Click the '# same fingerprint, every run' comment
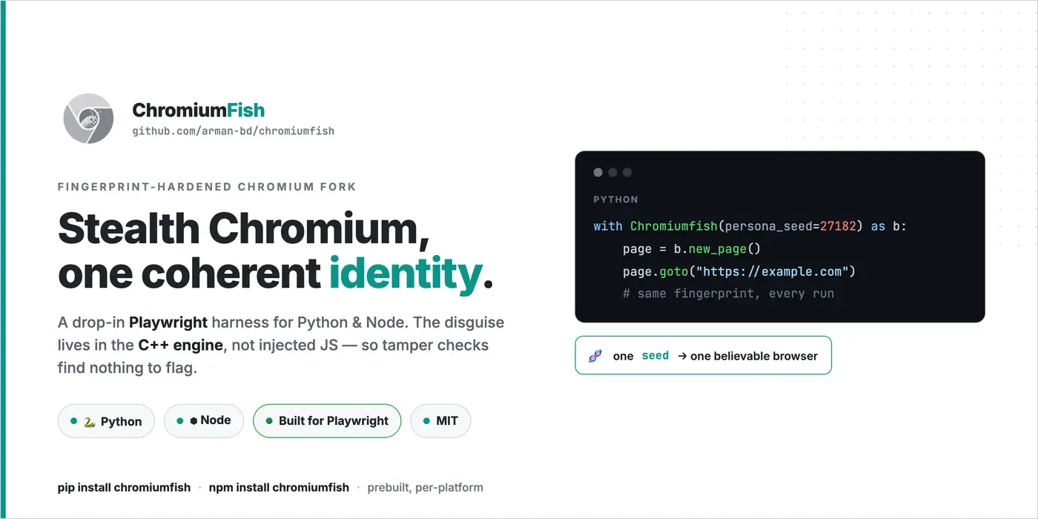This screenshot has width=1038, height=519. pyautogui.click(x=729, y=294)
